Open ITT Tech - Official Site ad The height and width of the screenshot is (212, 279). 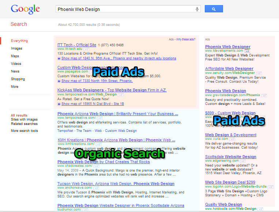77,45
